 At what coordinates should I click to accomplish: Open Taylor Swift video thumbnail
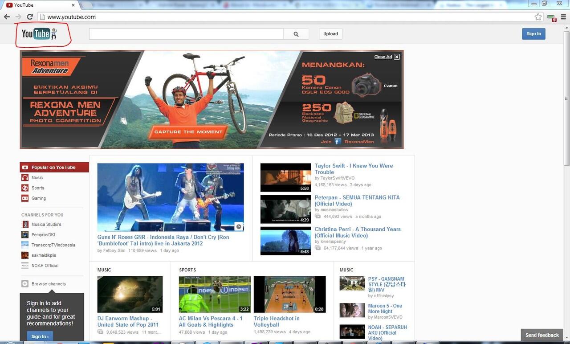point(285,177)
